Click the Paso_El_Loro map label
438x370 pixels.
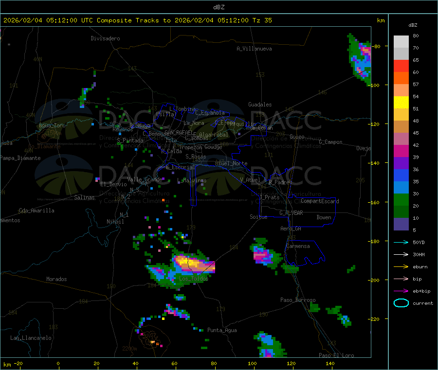(337, 355)
